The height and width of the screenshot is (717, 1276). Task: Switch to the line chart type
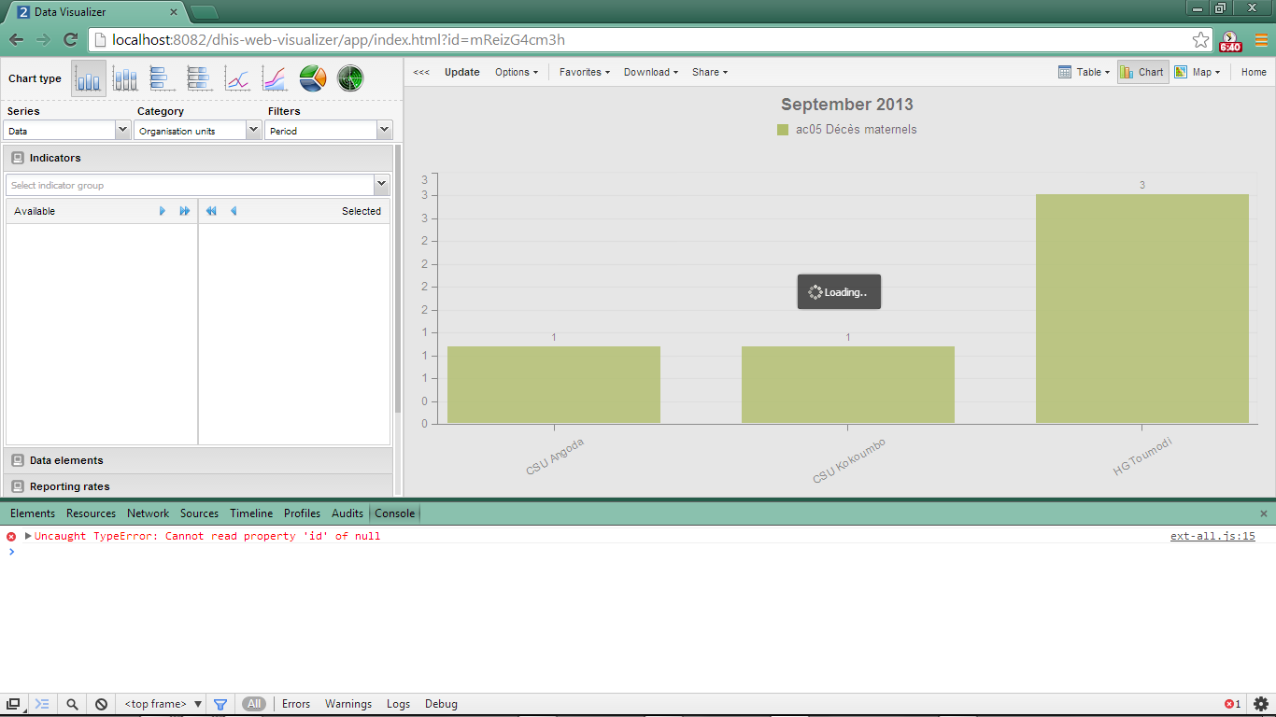(237, 79)
